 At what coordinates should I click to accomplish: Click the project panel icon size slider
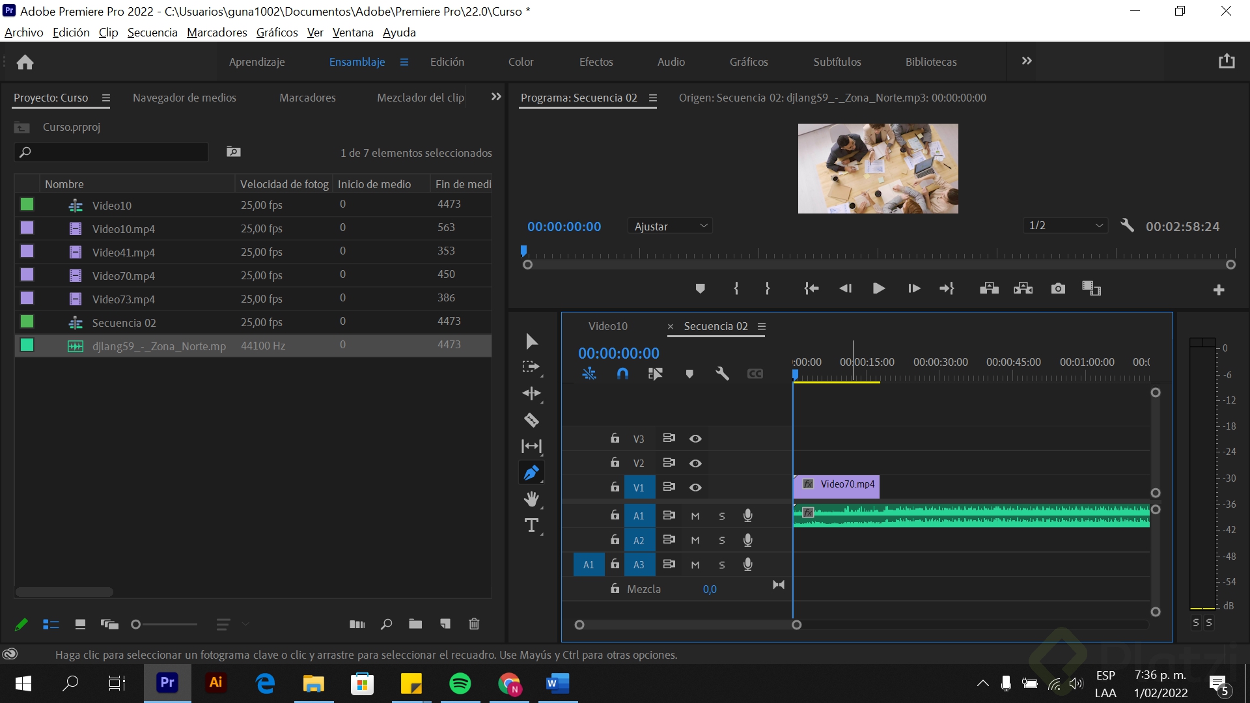136,624
